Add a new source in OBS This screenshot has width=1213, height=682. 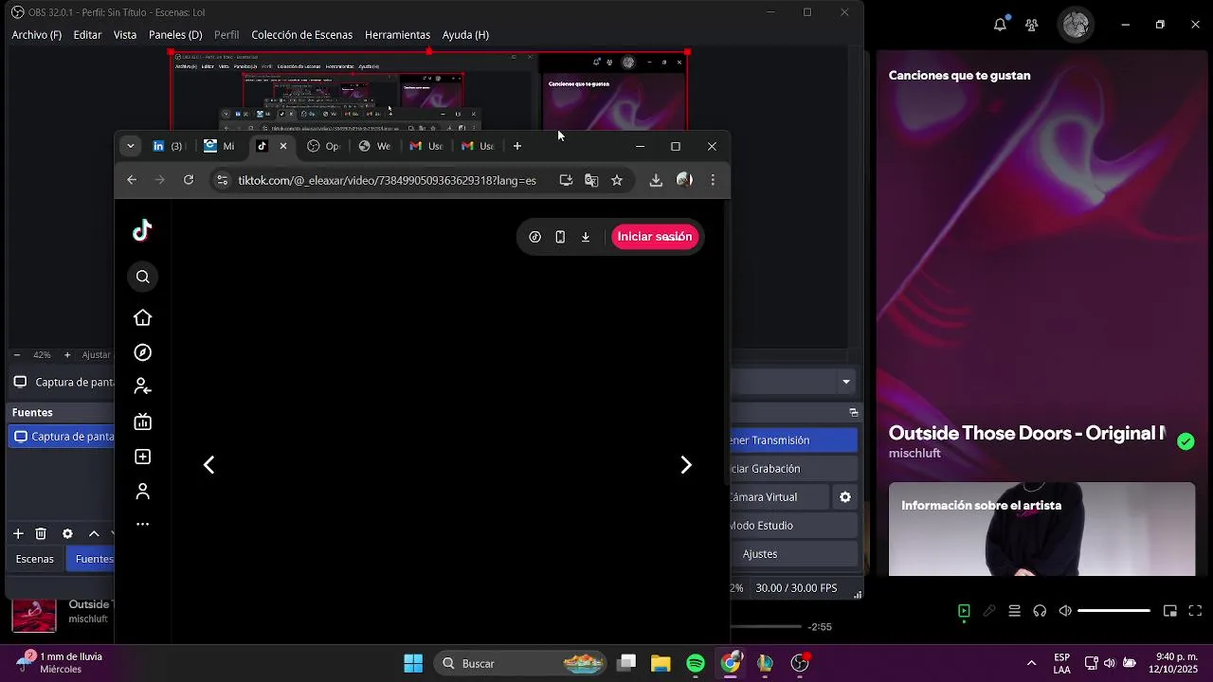click(18, 534)
